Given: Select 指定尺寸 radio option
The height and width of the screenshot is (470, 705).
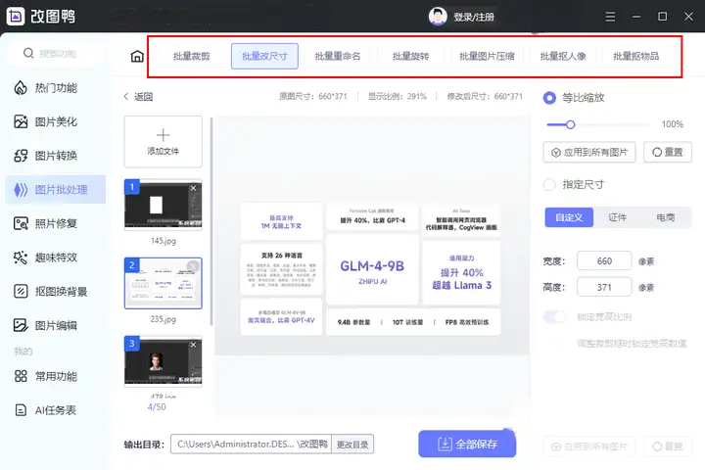Looking at the screenshot, I should [549, 184].
